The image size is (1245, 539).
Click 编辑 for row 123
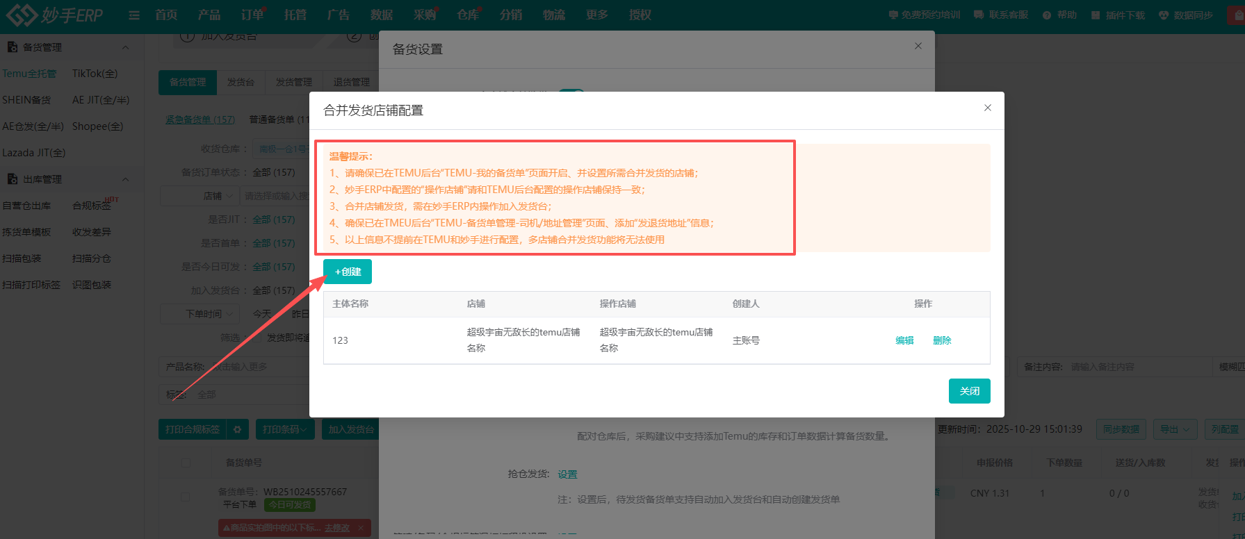coord(904,340)
